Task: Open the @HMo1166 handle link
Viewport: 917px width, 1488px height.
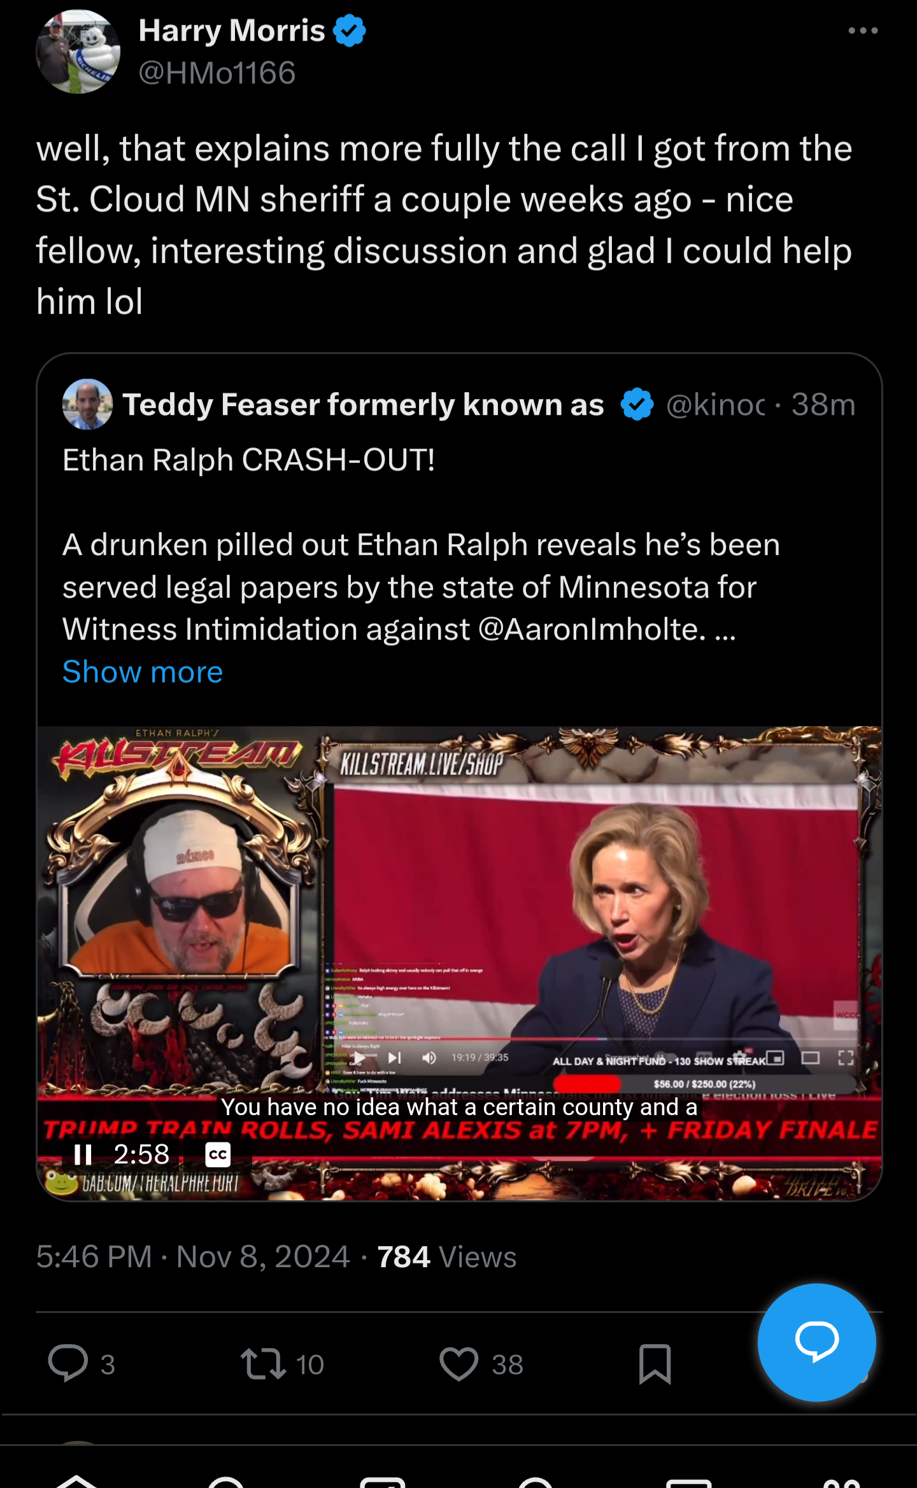Action: [217, 73]
